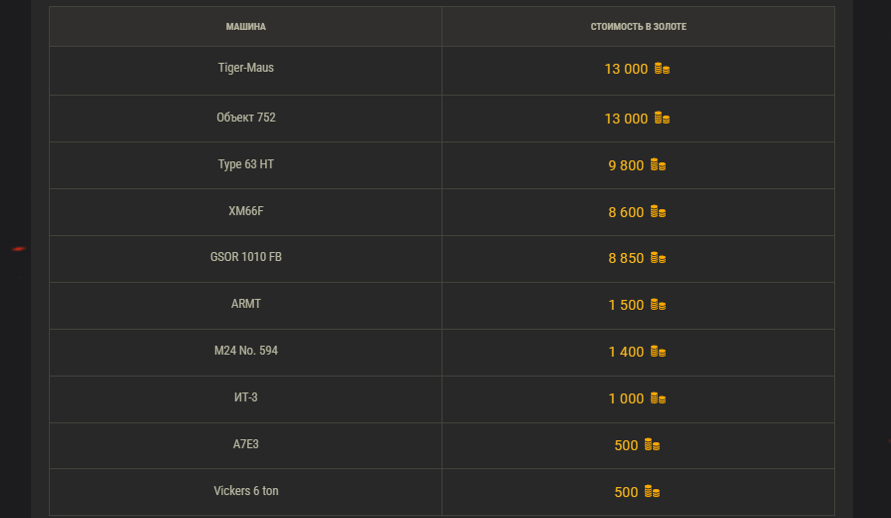Click the СТОИМОСТЬ В ЗОЛОТЕ column header
The width and height of the screenshot is (891, 518).
click(x=638, y=27)
